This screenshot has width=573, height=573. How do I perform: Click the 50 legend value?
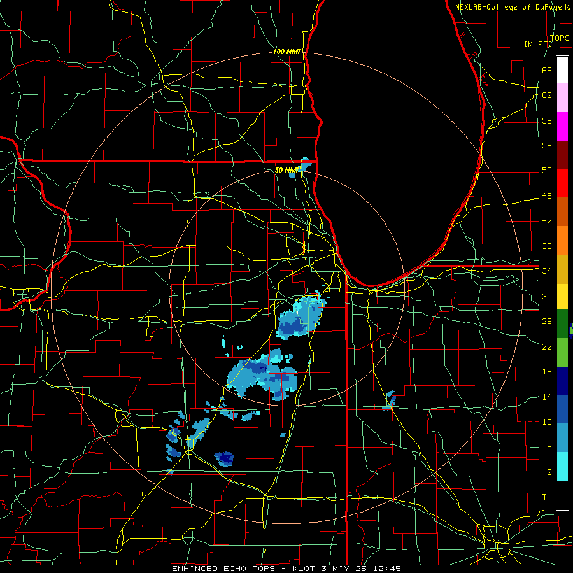click(547, 171)
